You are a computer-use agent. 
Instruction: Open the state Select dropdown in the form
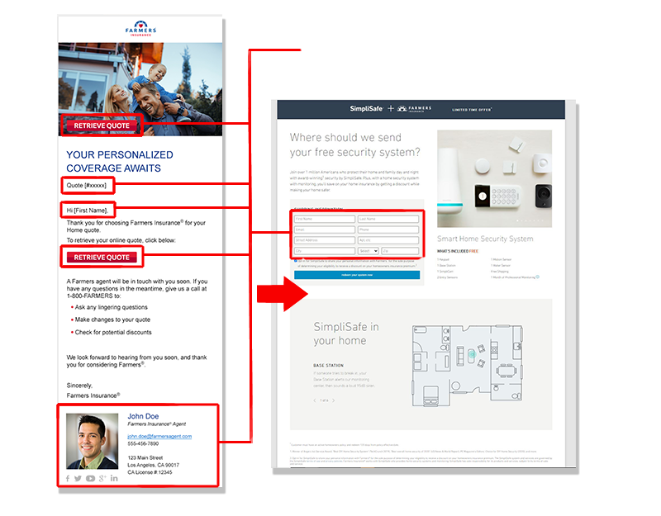[x=368, y=250]
